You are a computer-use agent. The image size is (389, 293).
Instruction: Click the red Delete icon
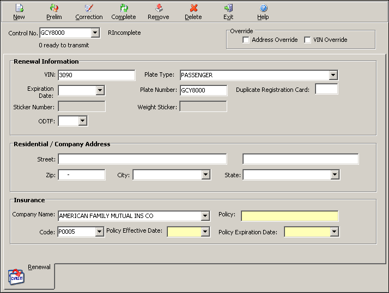(x=193, y=9)
